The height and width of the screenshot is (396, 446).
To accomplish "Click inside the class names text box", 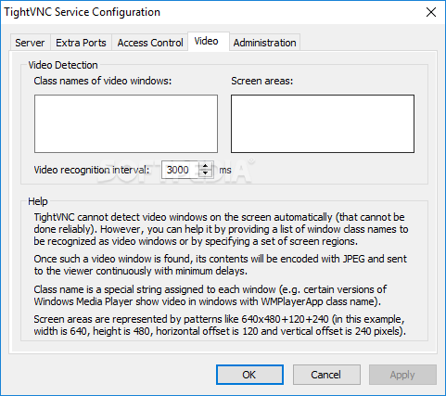I will (x=126, y=123).
